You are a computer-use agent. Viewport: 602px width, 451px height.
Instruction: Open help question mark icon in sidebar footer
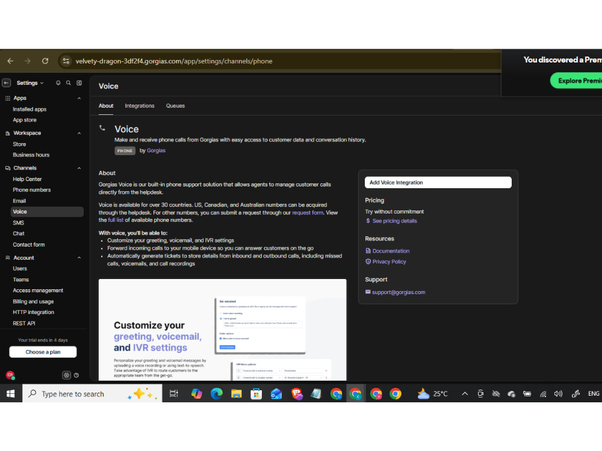point(76,375)
